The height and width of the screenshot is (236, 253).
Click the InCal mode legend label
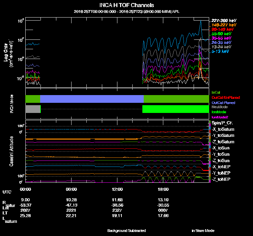click(216, 92)
